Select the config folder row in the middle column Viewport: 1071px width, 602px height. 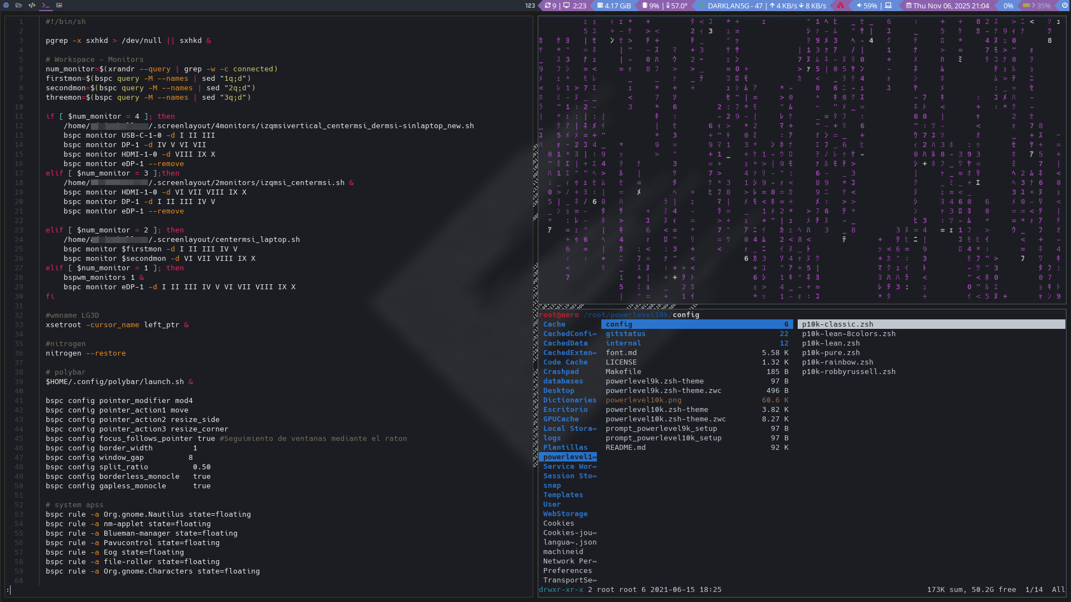[x=696, y=324]
